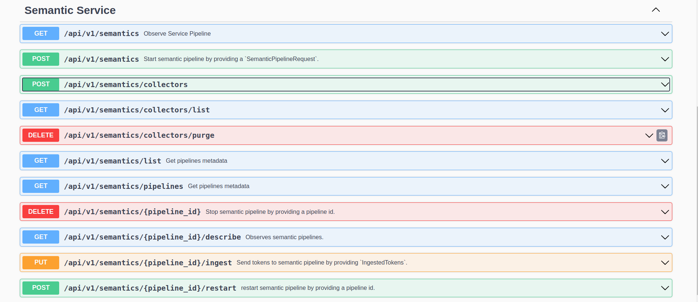698x302 pixels.
Task: Click path /api/v1/semantics/{pipeline_id}/describe
Action: click(x=152, y=237)
